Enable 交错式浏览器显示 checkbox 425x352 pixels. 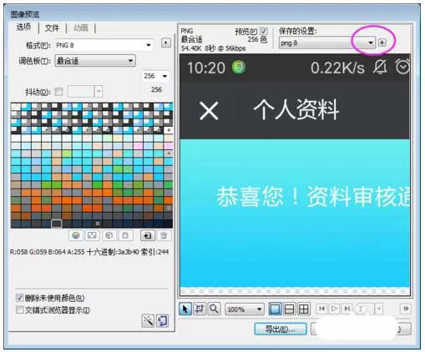[x=19, y=309]
